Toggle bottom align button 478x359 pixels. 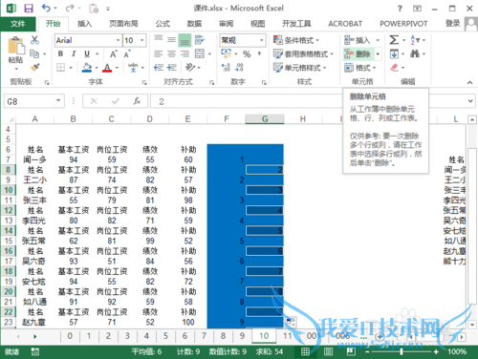[185, 40]
